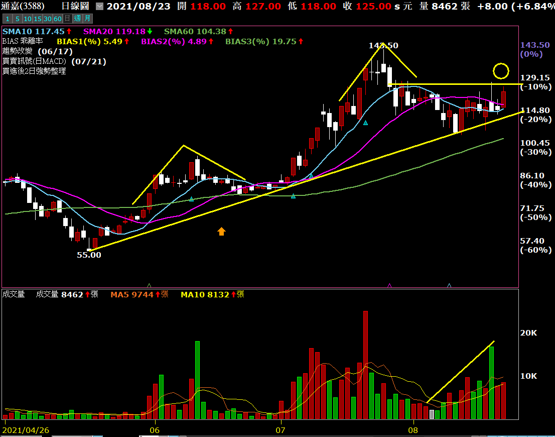Select the 5-minute timeframe button

pyautogui.click(x=17, y=19)
